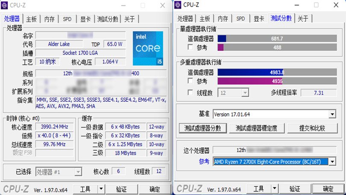Click the 測試處理器分數 button

tap(202, 128)
